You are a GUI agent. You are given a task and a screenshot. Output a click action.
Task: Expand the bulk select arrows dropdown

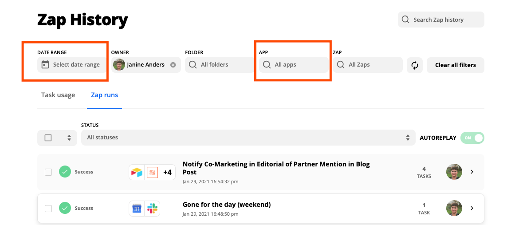pos(69,138)
